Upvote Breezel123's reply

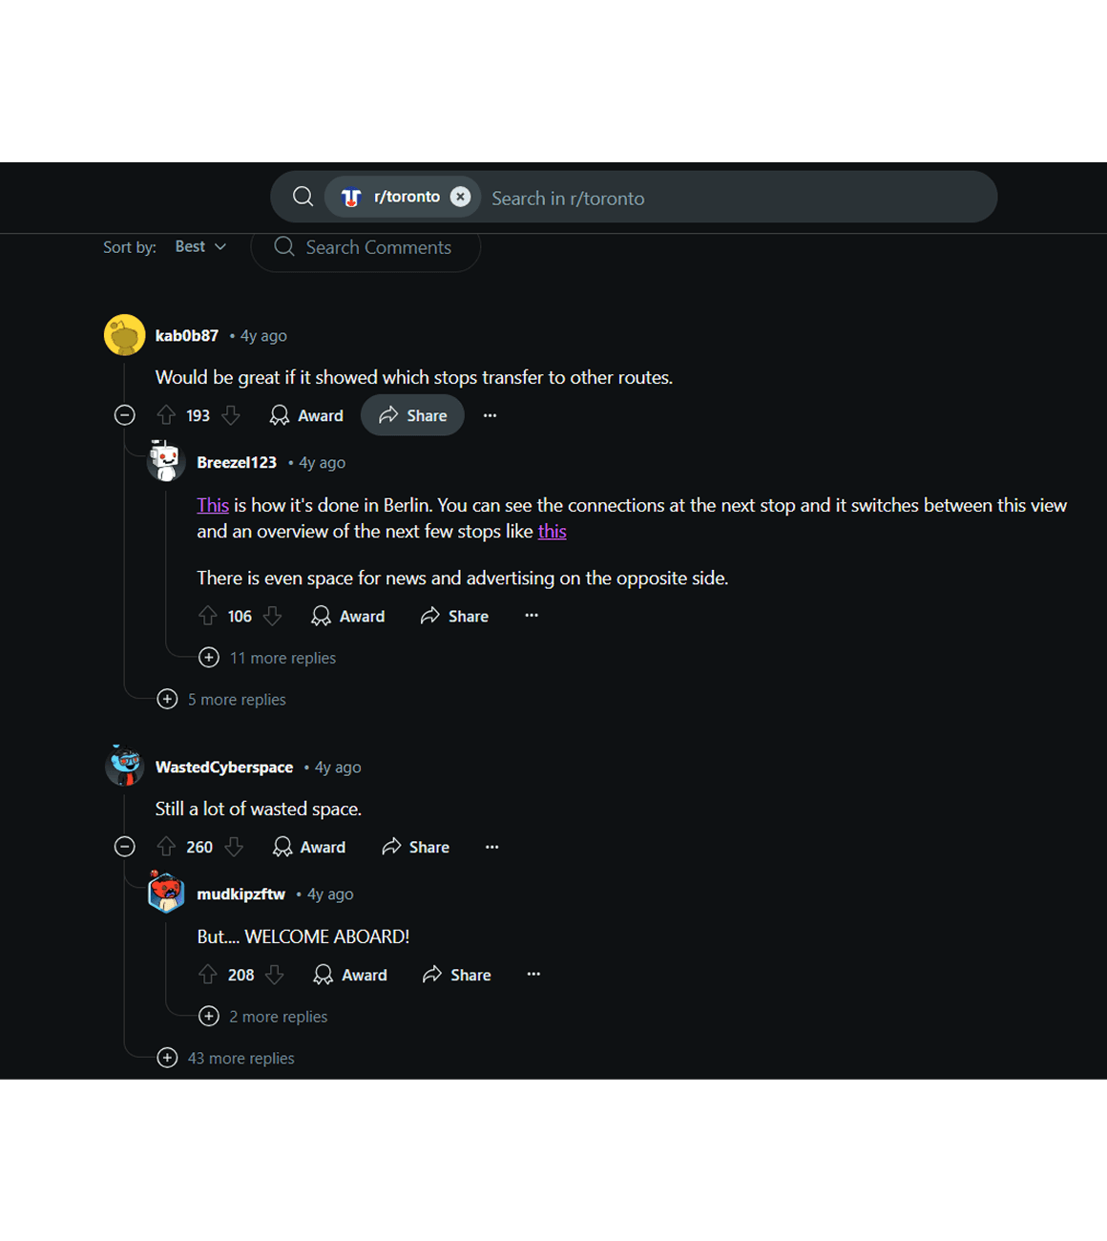[208, 616]
